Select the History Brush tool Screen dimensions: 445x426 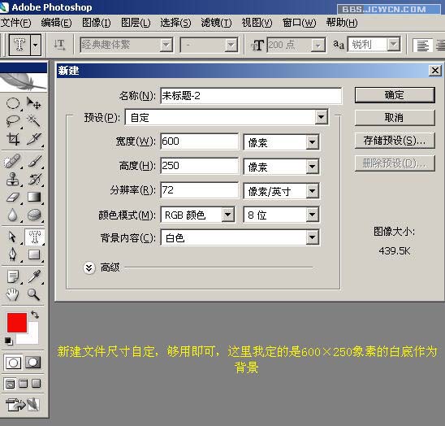34,179
